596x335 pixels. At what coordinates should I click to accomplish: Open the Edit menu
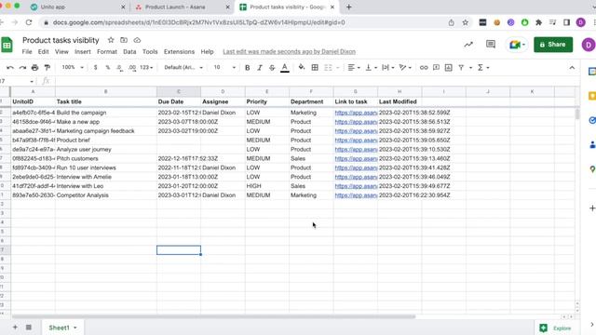coord(44,52)
